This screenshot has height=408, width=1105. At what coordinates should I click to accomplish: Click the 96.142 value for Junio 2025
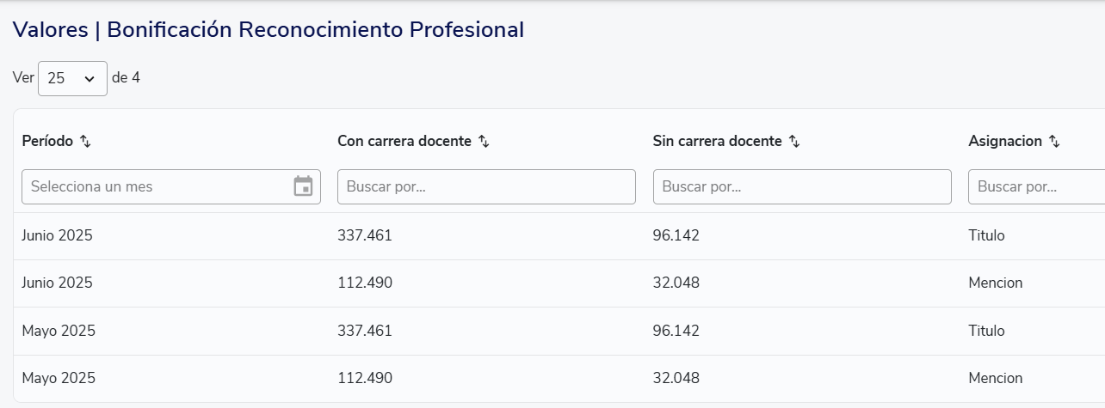pyautogui.click(x=676, y=235)
